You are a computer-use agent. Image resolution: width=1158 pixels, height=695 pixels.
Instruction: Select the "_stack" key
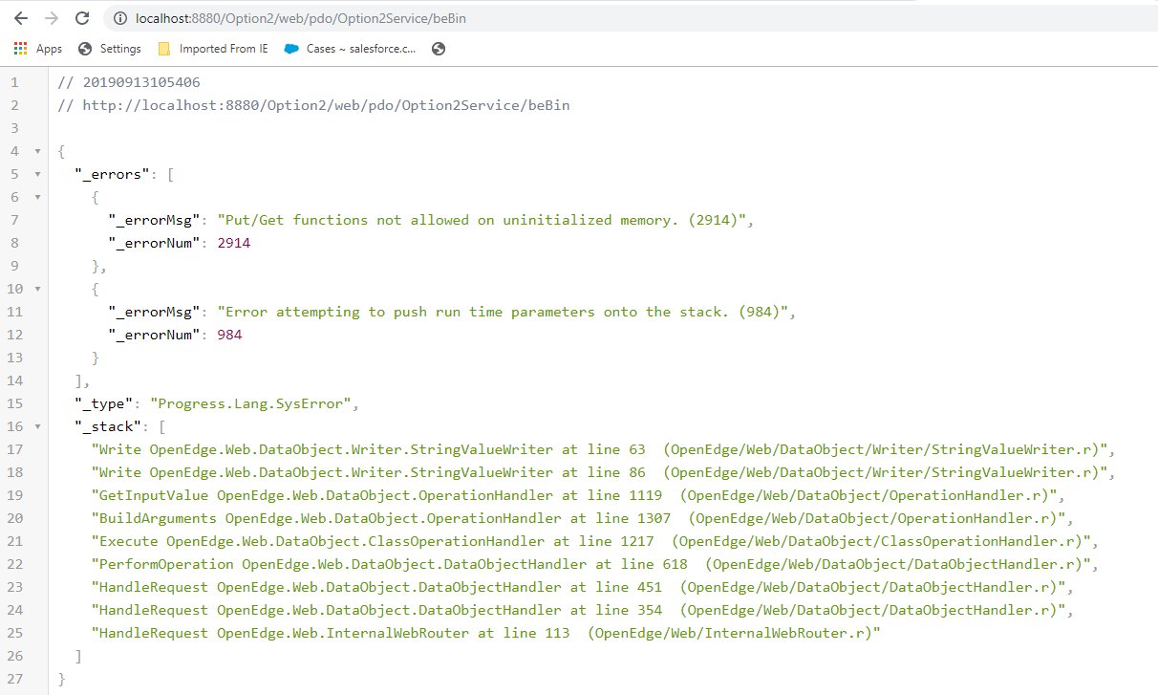pyautogui.click(x=108, y=426)
